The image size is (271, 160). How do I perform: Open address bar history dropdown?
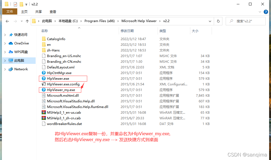coord(210,21)
